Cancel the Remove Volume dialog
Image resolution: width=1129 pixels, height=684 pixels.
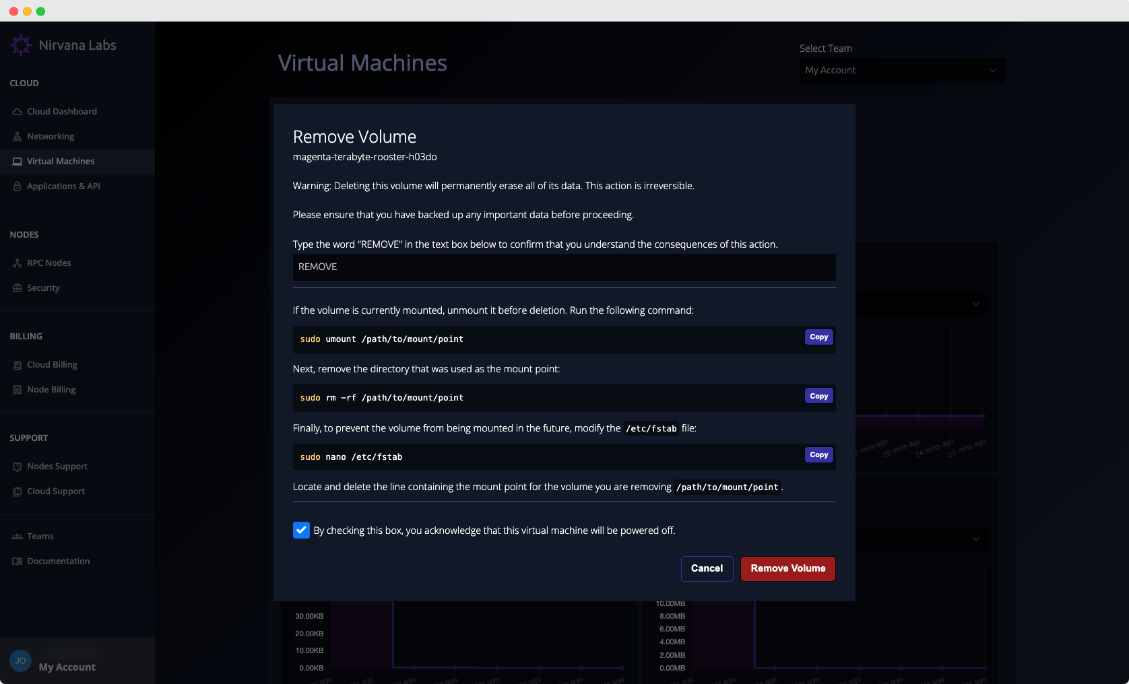pyautogui.click(x=707, y=569)
